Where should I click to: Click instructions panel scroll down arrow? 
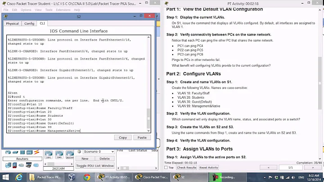320,159
